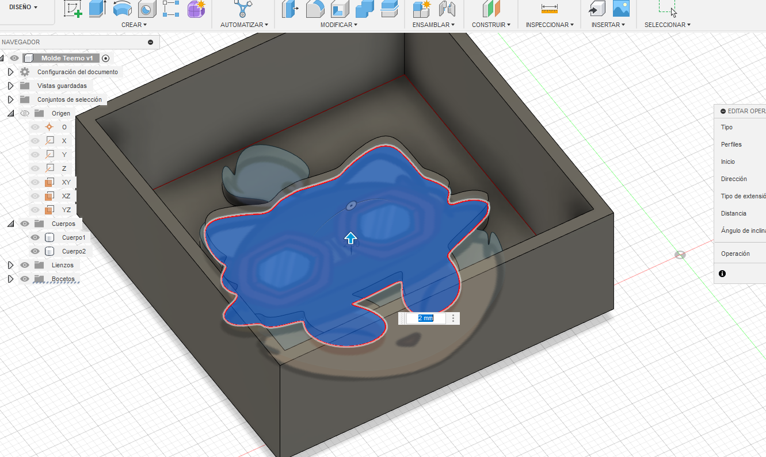Screen dimensions: 766x457
Task: Expand the Lienzos node
Action: click(x=10, y=265)
